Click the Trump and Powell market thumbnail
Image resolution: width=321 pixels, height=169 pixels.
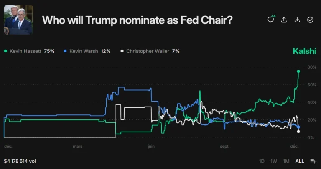[x=18, y=20]
